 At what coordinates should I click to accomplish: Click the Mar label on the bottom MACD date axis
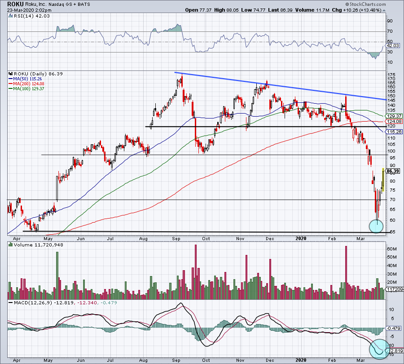(360, 360)
